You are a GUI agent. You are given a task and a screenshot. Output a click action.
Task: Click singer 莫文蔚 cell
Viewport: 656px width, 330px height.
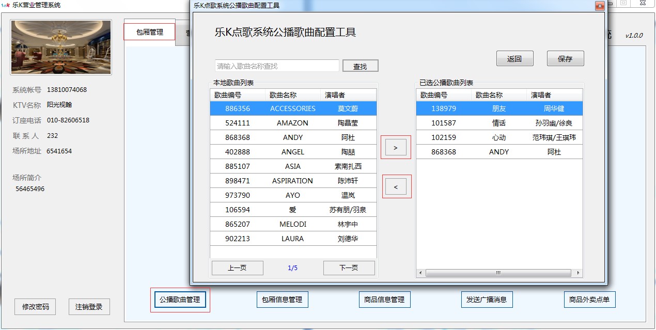tap(348, 108)
